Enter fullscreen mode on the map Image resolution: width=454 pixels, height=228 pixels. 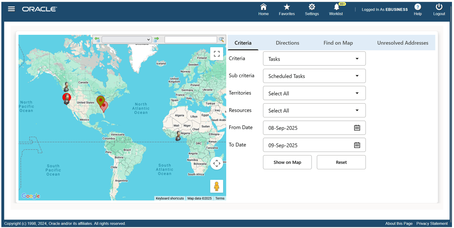coord(216,53)
